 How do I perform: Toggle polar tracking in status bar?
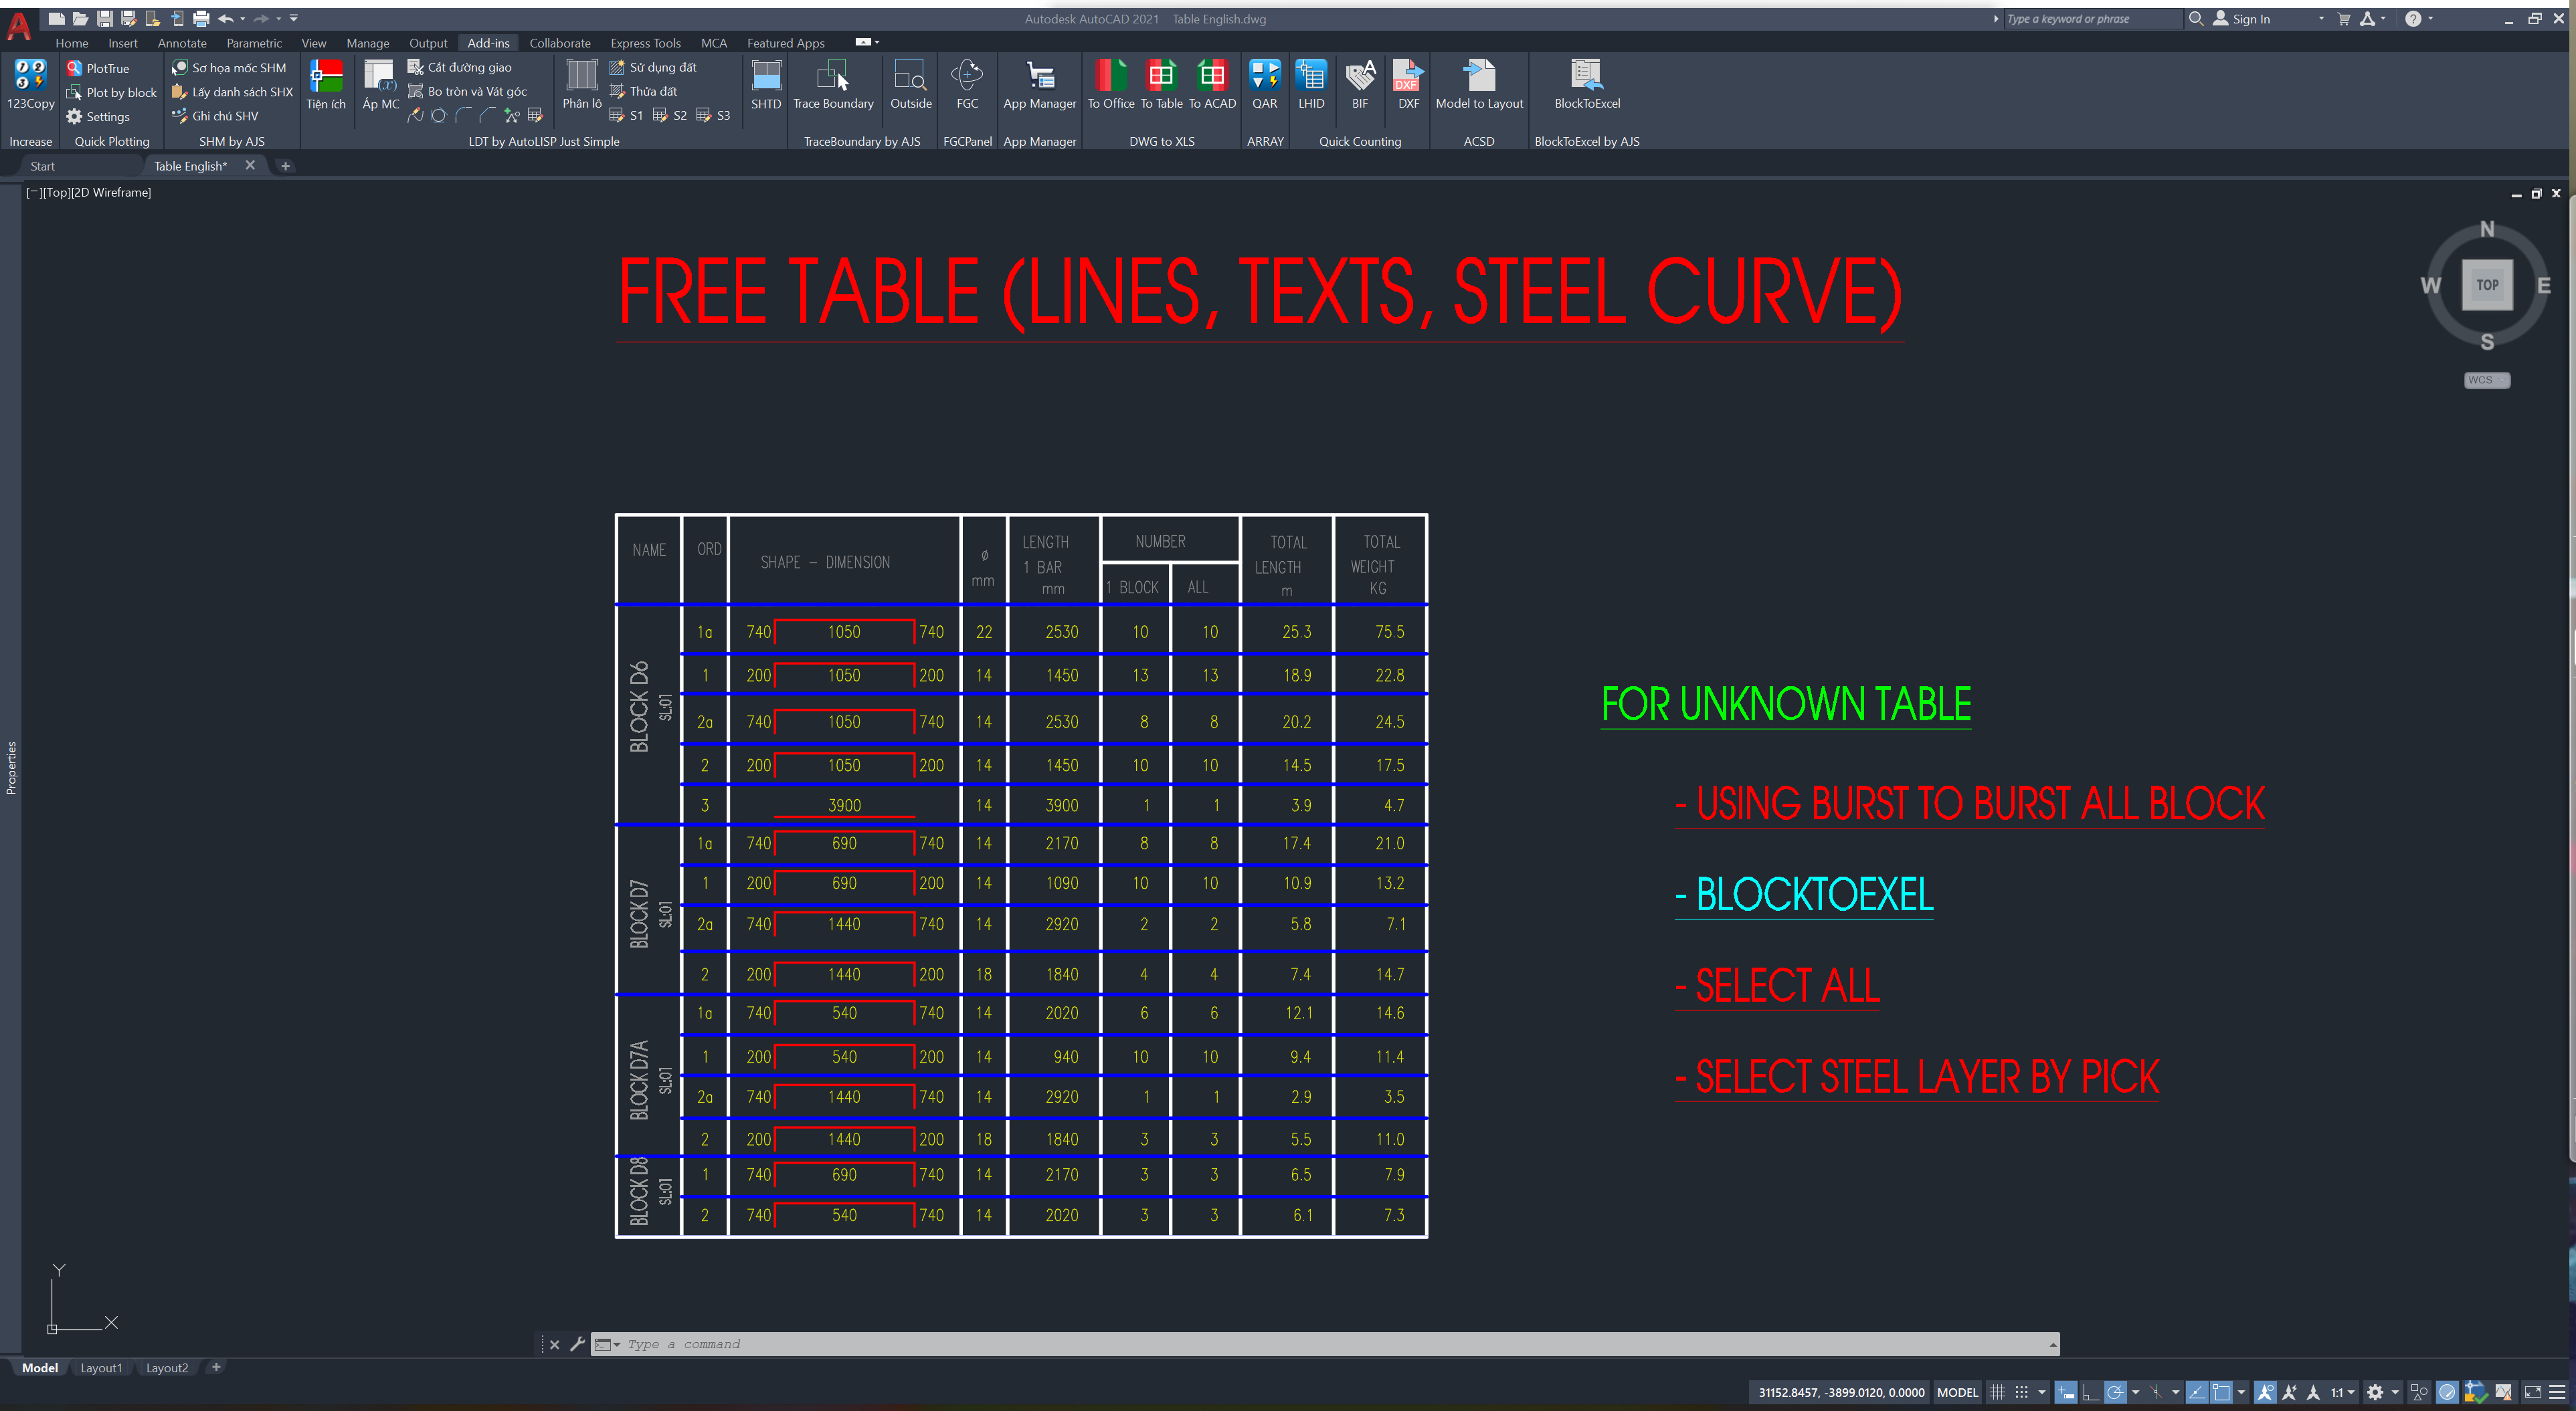pyautogui.click(x=2115, y=1392)
